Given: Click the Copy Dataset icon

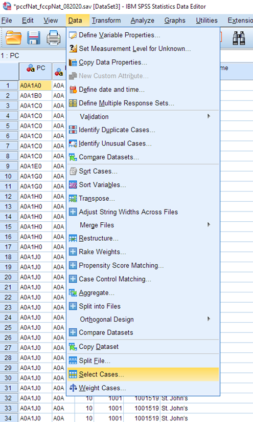Looking at the screenshot, I should pos(73,347).
